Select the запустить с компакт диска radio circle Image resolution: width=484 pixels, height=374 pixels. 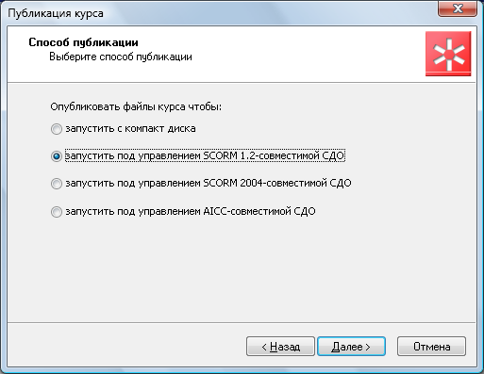(57, 129)
